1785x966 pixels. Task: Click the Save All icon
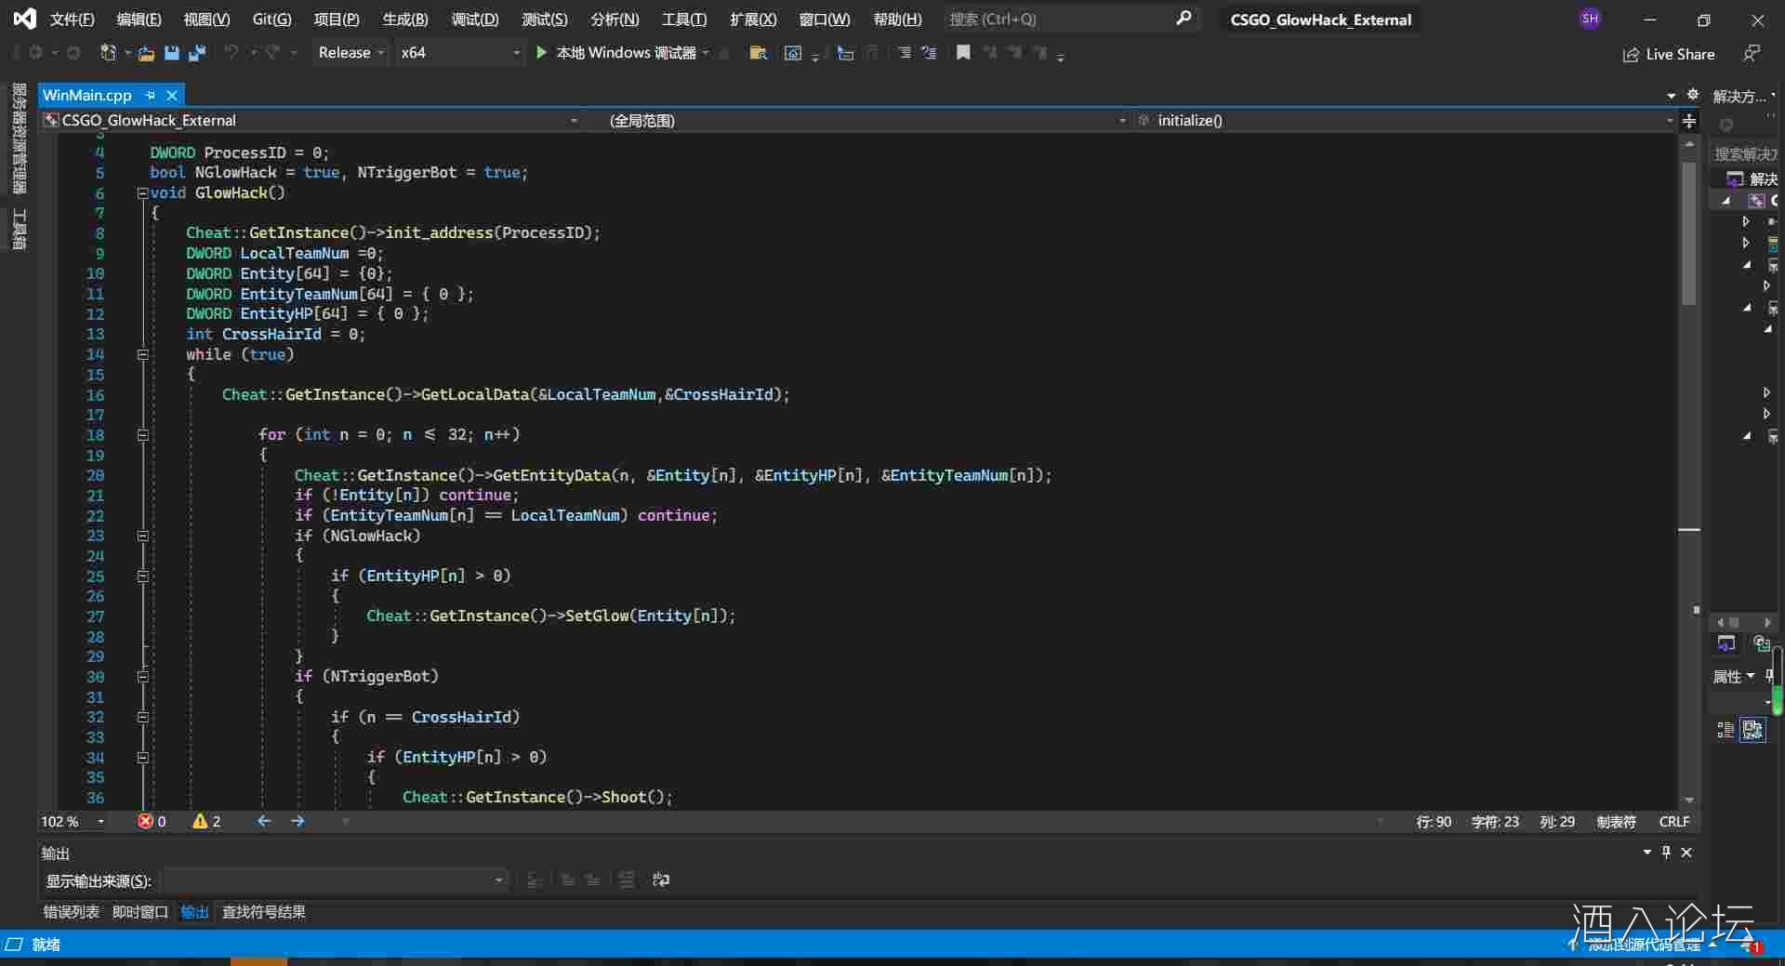[x=197, y=53]
